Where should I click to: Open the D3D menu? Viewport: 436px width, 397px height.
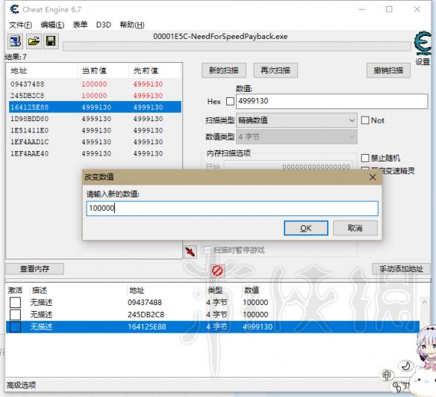(x=104, y=25)
